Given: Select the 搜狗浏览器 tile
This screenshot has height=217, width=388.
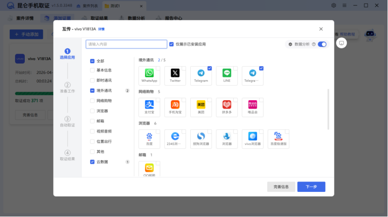Looking at the screenshot, I should pos(201,139).
